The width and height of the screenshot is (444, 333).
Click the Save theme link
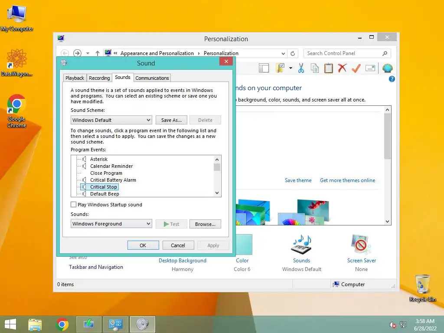(298, 180)
